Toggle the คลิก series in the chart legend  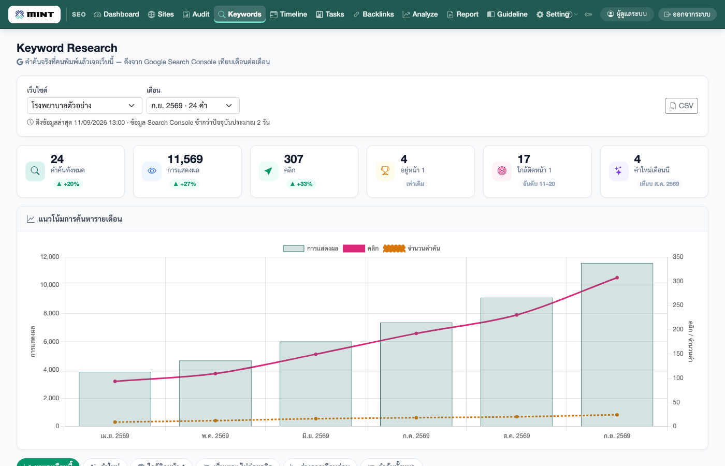pyautogui.click(x=361, y=249)
